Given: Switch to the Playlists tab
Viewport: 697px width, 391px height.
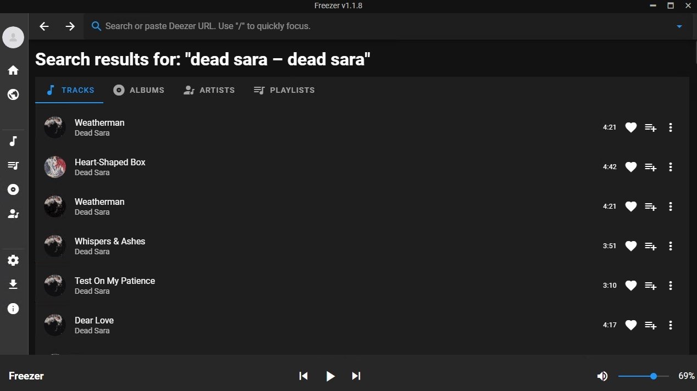Looking at the screenshot, I should (x=284, y=90).
